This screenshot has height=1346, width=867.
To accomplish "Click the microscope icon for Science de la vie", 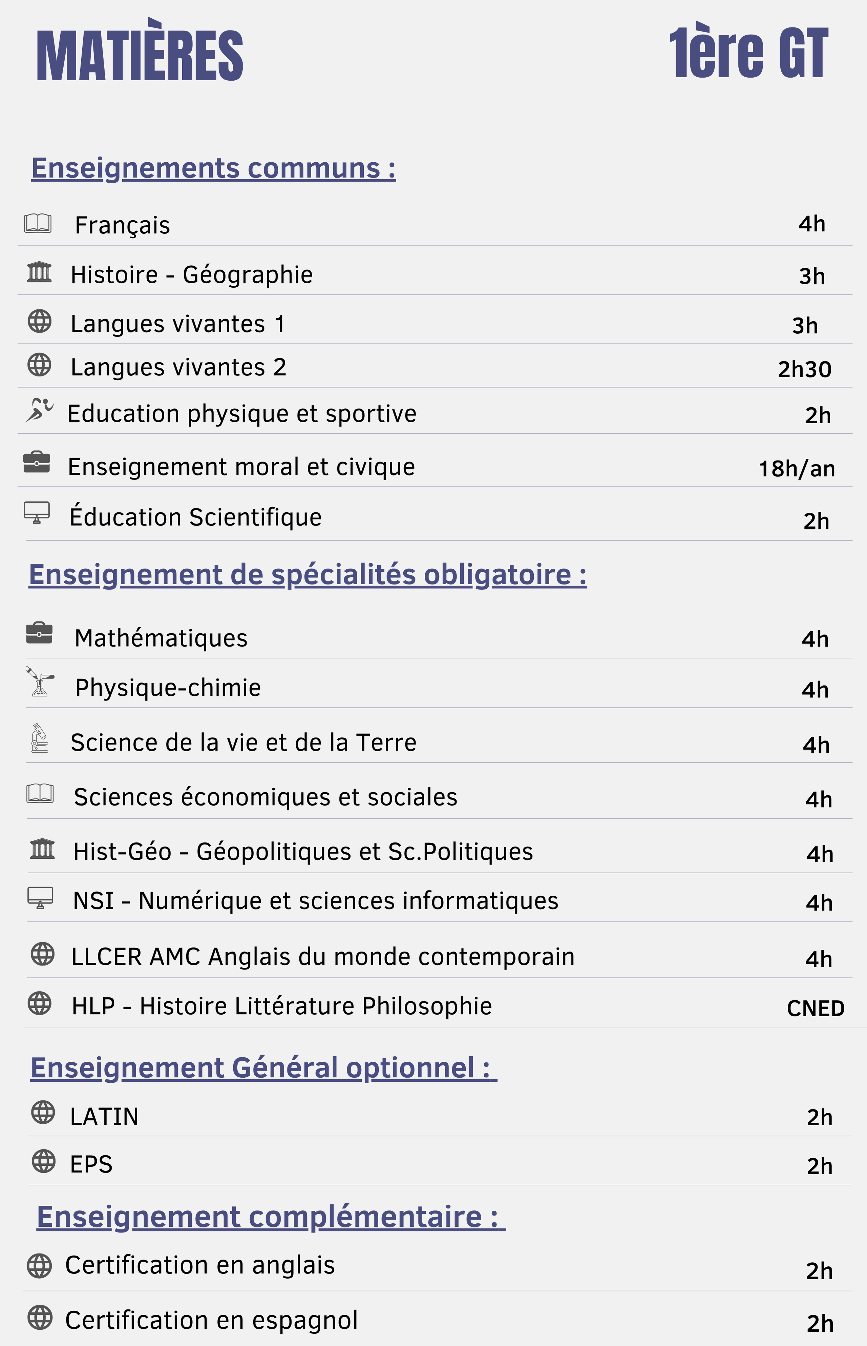I will tap(39, 738).
